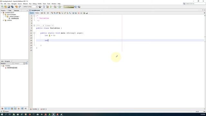Switch to the Files tab
The height and width of the screenshot is (116, 206).
[10, 10]
